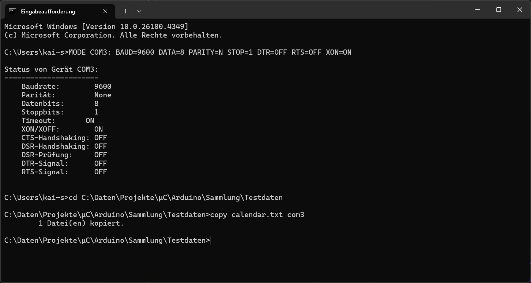Click the Parität value None

point(103,95)
